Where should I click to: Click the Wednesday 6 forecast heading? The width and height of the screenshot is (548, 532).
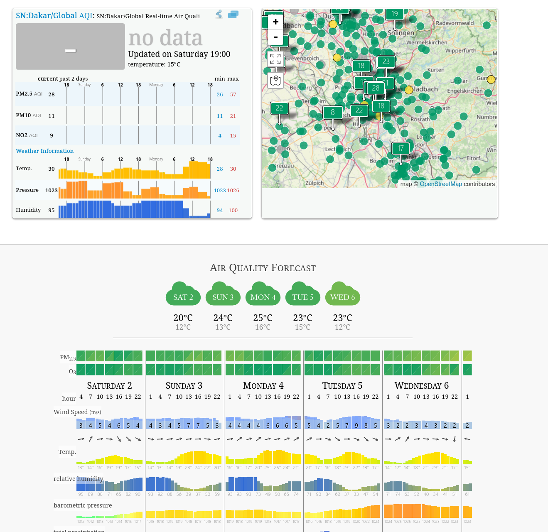(422, 386)
